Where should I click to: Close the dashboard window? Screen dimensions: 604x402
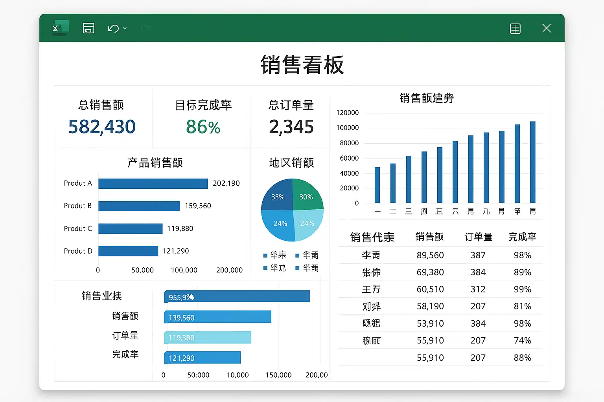pos(546,28)
